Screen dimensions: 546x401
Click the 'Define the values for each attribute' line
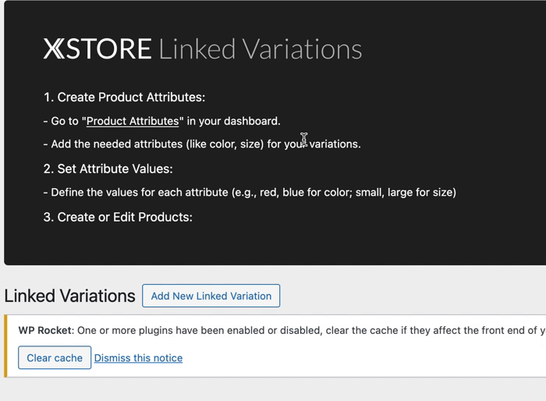[250, 192]
